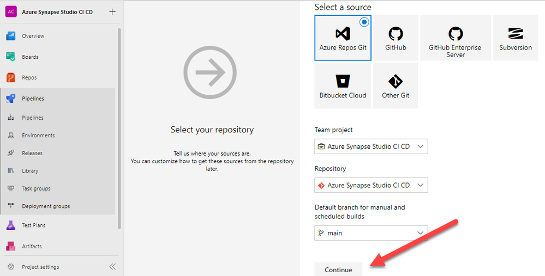This screenshot has width=545, height=276.
Task: Click the 'Repository' field label
Action: [x=330, y=169]
